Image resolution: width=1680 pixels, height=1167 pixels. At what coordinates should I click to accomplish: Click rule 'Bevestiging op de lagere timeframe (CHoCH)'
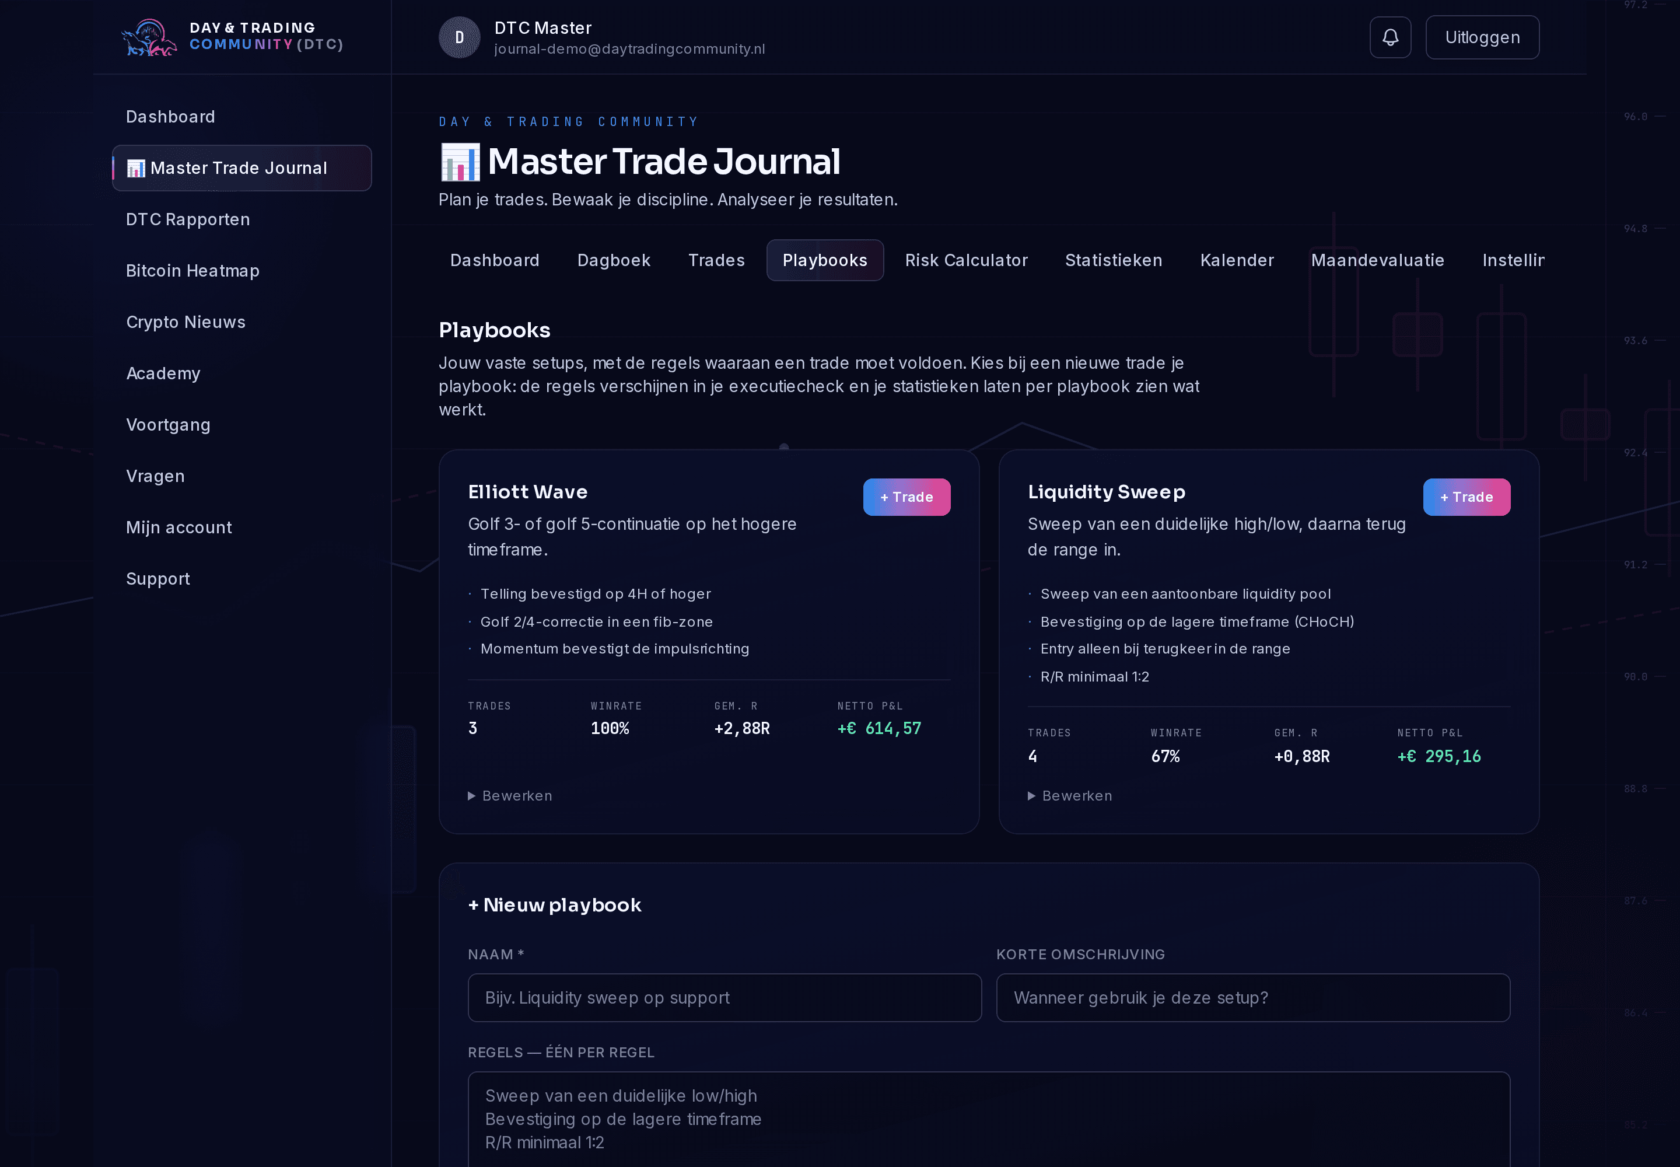(x=1198, y=621)
